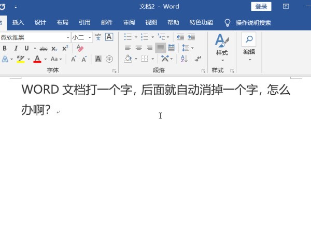Click the 操作说明搜索 search box
The height and width of the screenshot is (233, 311).
(253, 22)
